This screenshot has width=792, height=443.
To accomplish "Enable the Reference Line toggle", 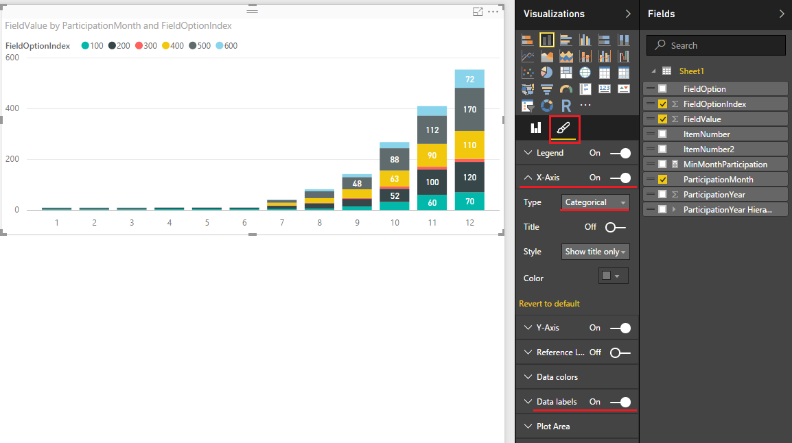I will click(620, 352).
